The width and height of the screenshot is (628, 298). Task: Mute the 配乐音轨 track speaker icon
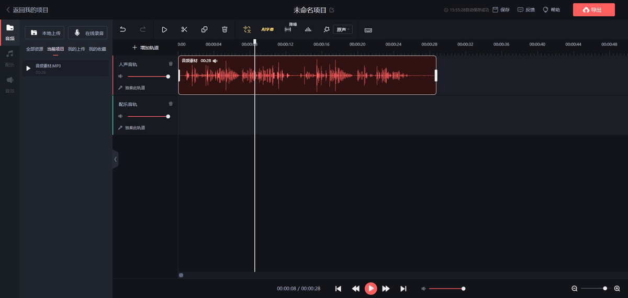click(120, 116)
